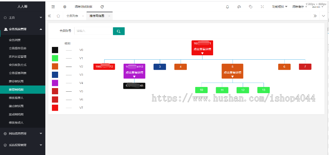The width and height of the screenshot is (329, 155).
Task: Focus the 会员账号 input field
Action: coord(93,31)
